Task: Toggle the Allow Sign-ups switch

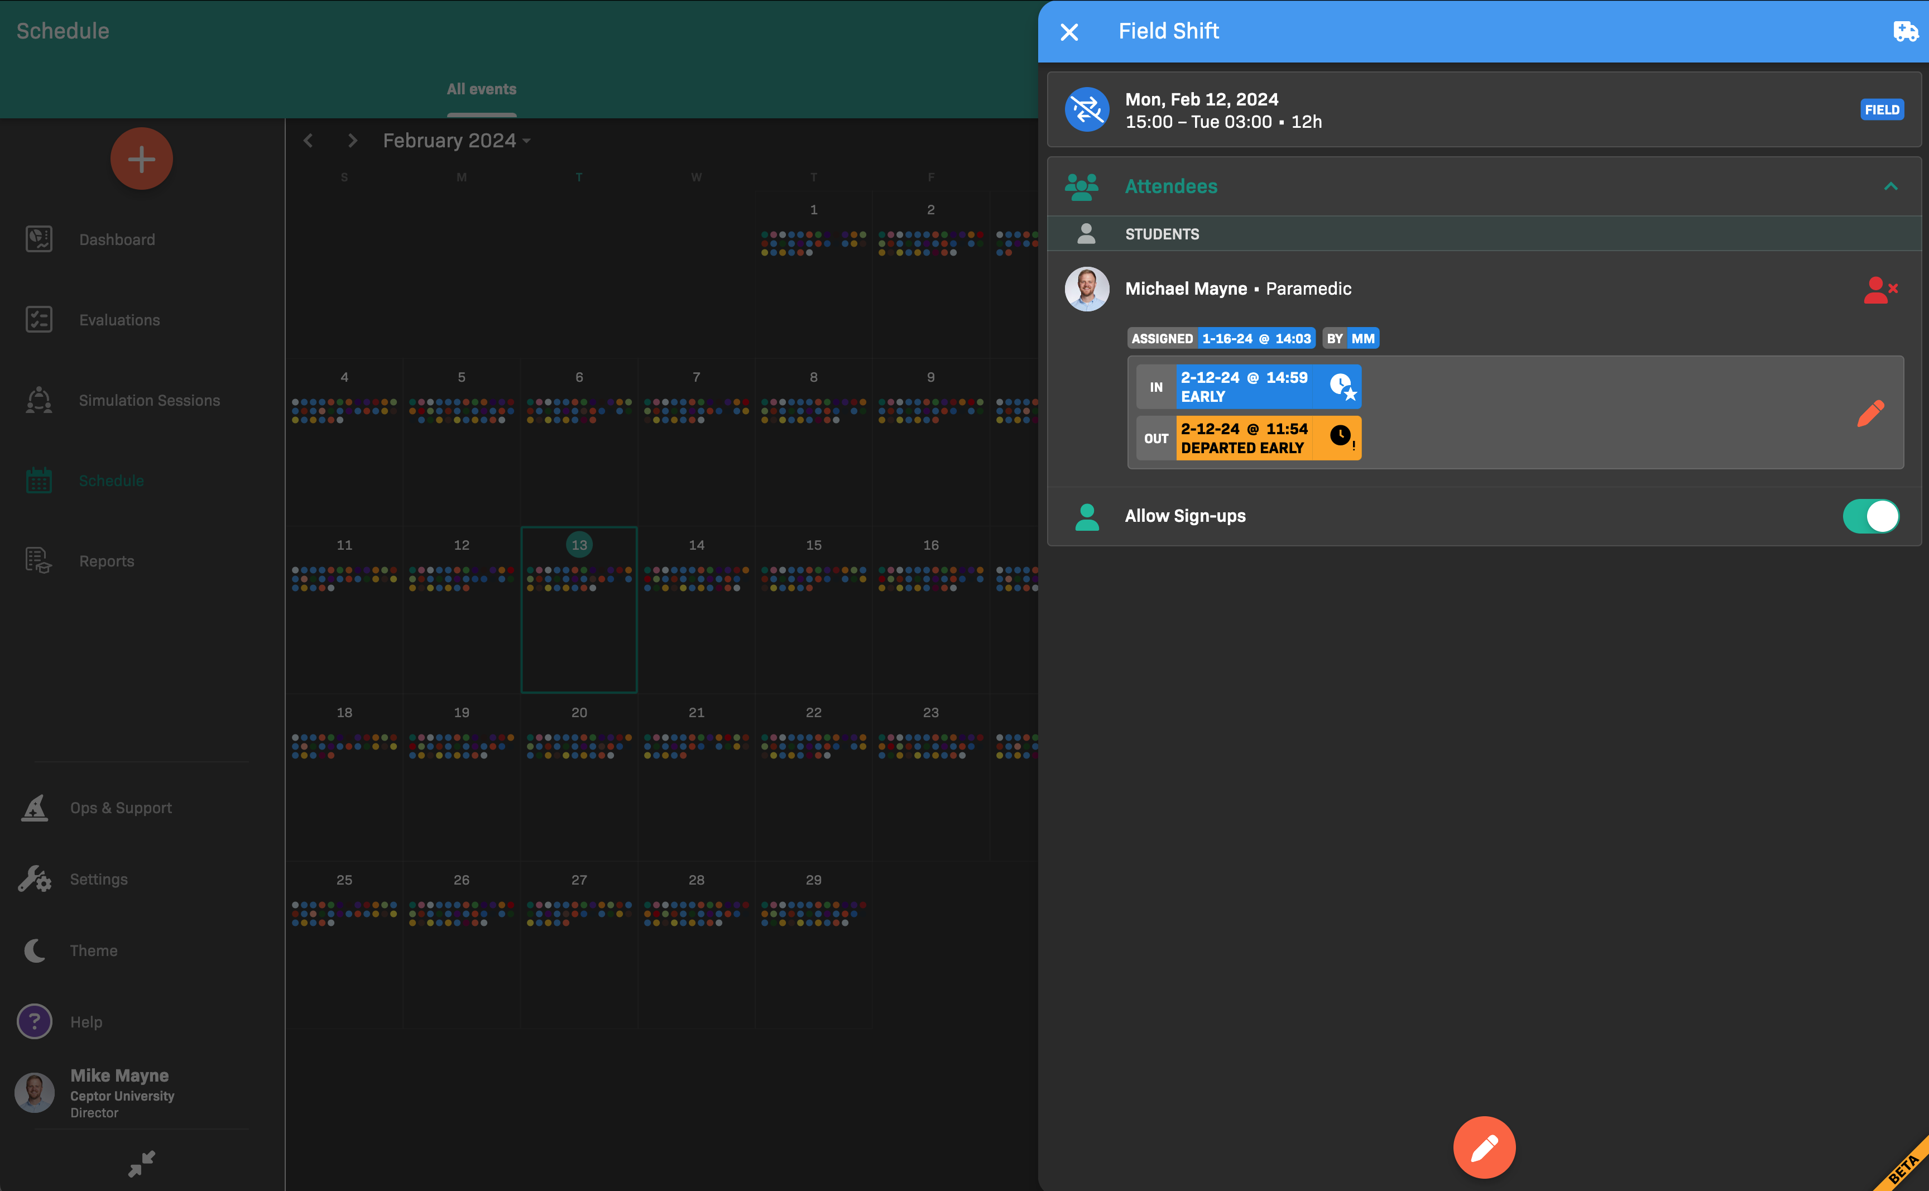Action: [x=1870, y=516]
